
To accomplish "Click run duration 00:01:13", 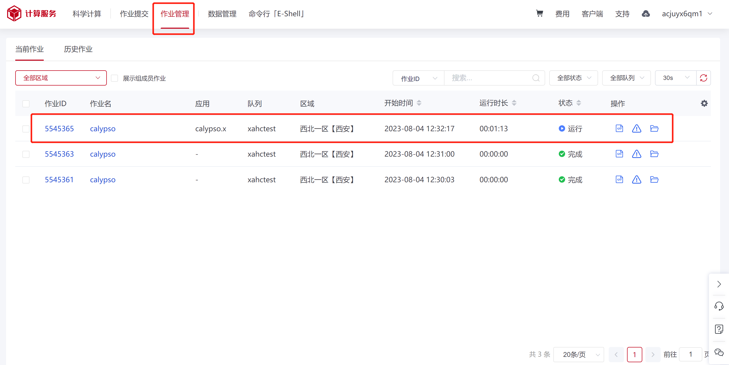I will pos(494,129).
